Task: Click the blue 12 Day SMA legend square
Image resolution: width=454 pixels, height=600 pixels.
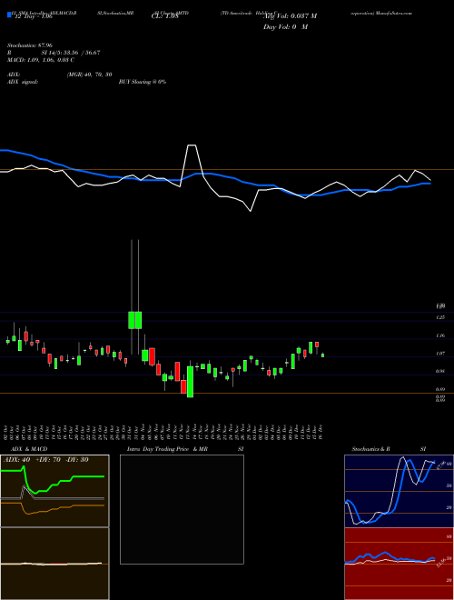Action: tap(9, 15)
